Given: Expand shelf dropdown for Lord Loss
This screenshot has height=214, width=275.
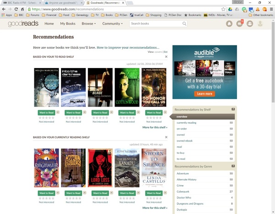Looking at the screenshot, I should pos(111,193).
